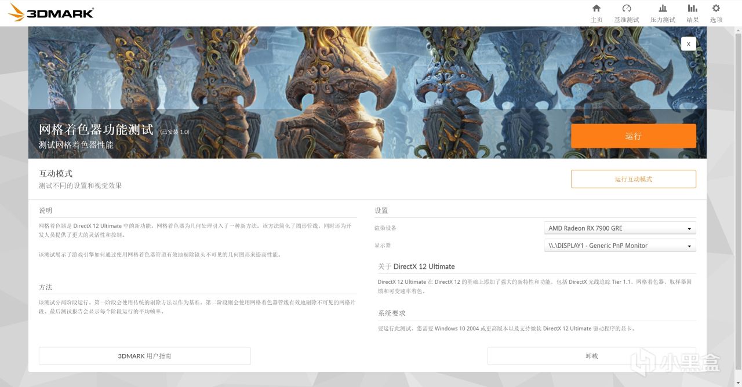Click 关于 DirectX 12 Ultimate heading
The height and width of the screenshot is (387, 742).
coord(416,266)
